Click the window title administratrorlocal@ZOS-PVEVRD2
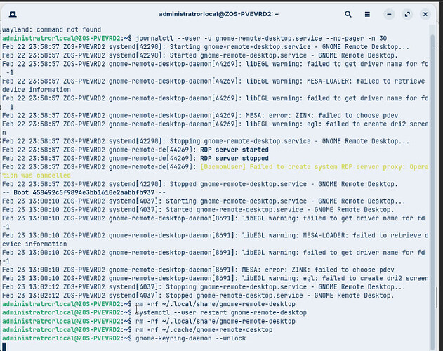The width and height of the screenshot is (443, 351). click(218, 14)
